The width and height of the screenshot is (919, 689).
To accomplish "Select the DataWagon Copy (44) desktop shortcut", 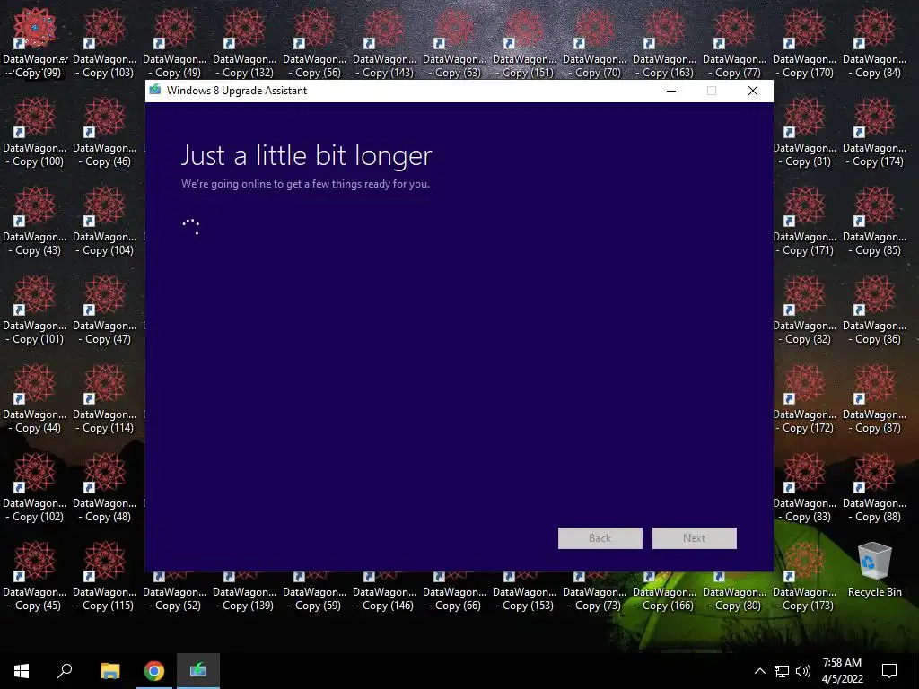I will [x=35, y=399].
